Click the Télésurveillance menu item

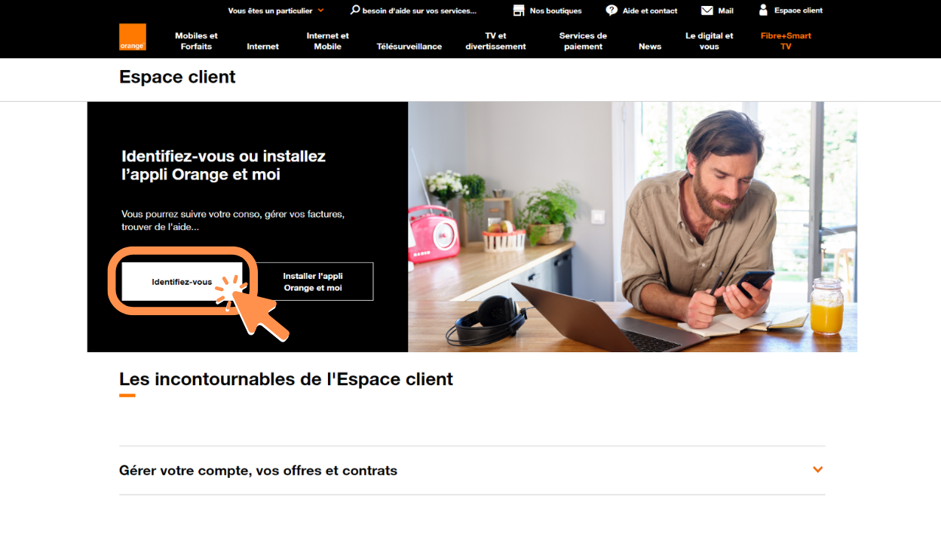(x=409, y=46)
